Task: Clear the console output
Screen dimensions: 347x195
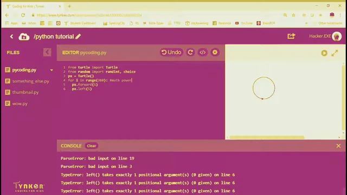Action: coord(92,146)
